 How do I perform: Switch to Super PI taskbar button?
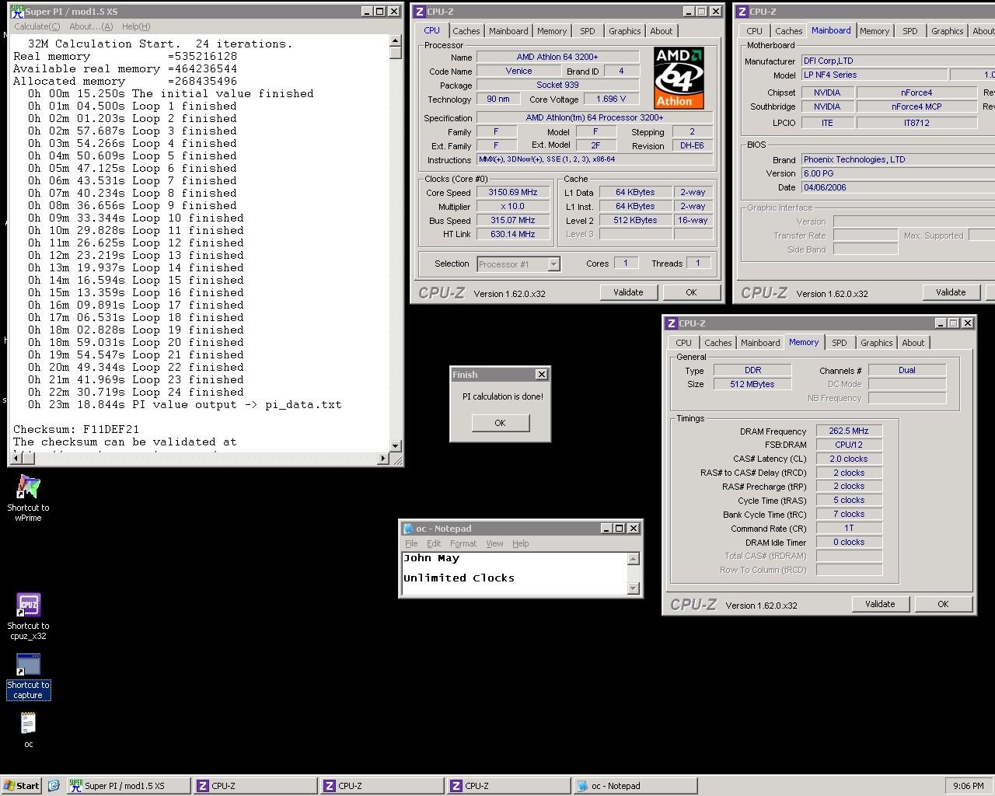[128, 786]
